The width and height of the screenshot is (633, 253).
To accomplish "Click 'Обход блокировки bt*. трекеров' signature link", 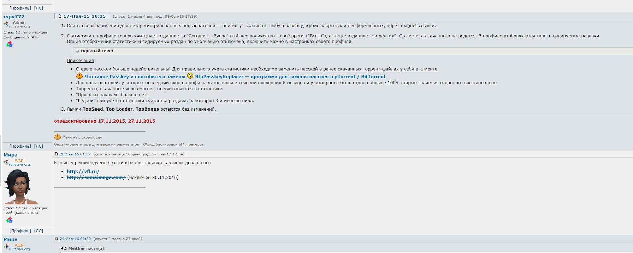I will [173, 144].
